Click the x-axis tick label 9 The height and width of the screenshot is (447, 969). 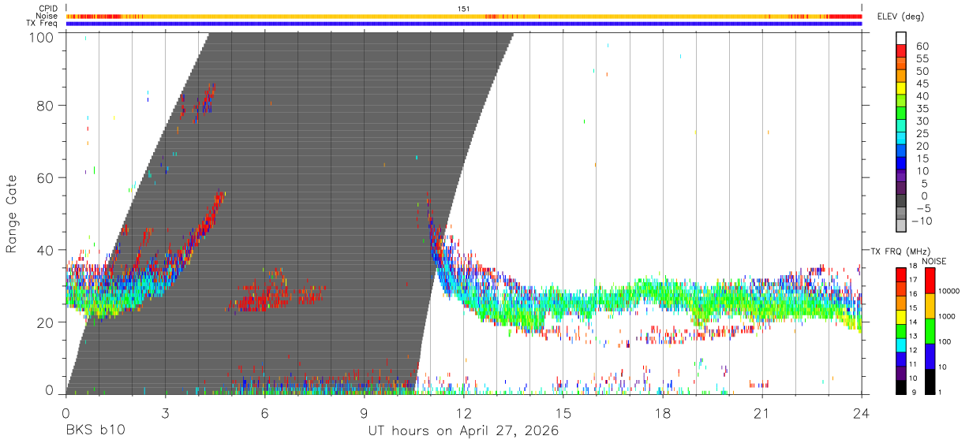pyautogui.click(x=364, y=413)
